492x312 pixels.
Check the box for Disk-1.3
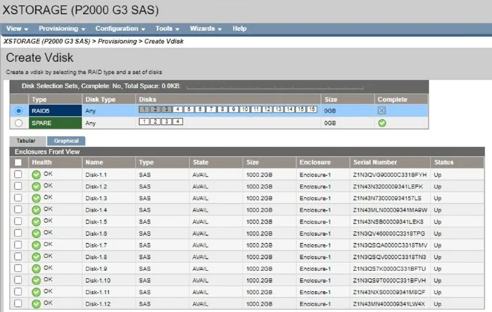(18, 198)
